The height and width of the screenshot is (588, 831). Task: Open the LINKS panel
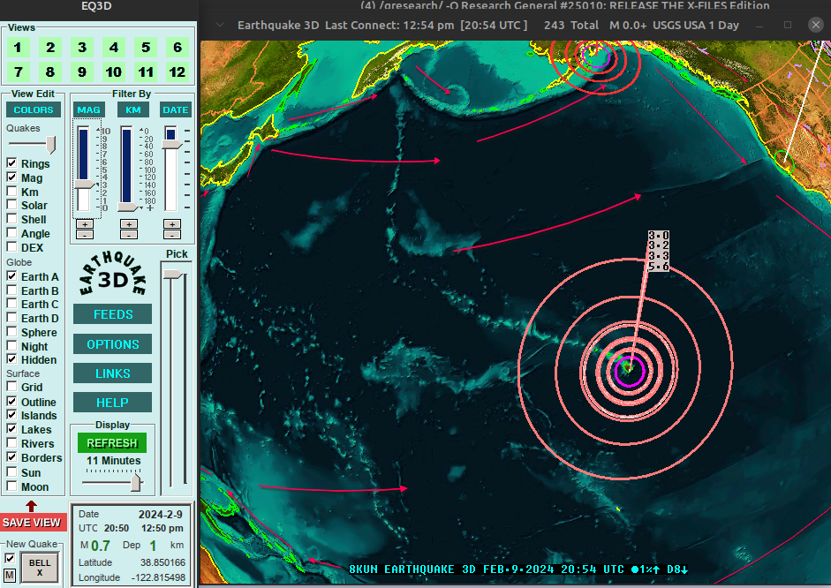[x=113, y=373]
